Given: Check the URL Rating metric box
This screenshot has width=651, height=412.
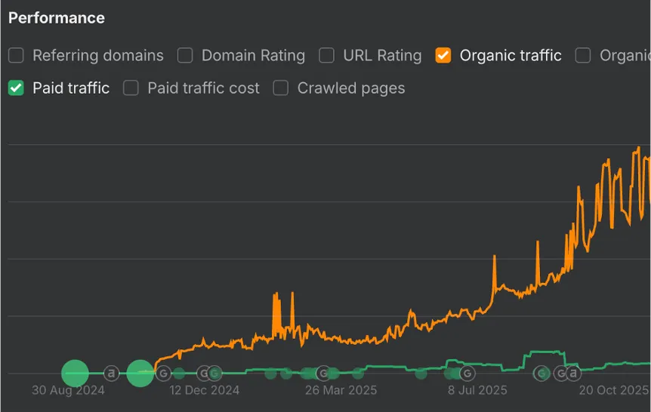Looking at the screenshot, I should pyautogui.click(x=326, y=55).
